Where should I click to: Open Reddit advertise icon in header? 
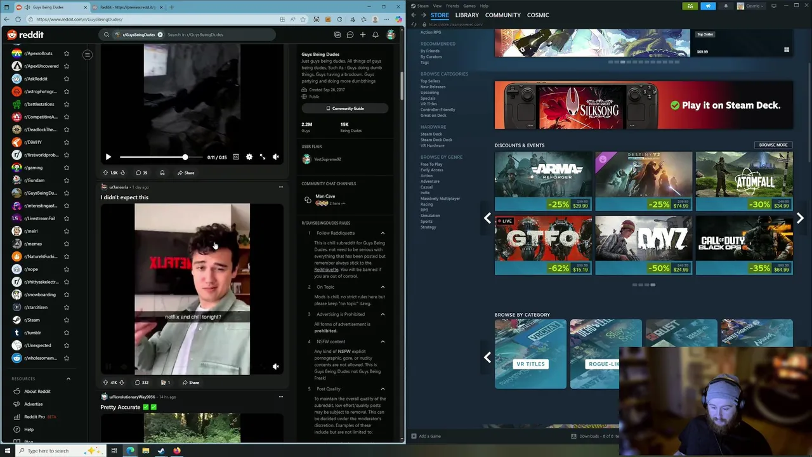point(337,35)
